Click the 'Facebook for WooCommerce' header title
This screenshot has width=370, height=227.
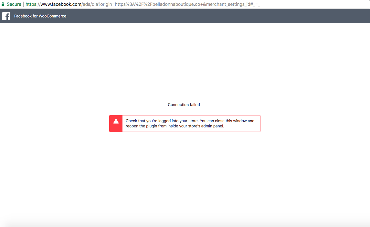40,16
